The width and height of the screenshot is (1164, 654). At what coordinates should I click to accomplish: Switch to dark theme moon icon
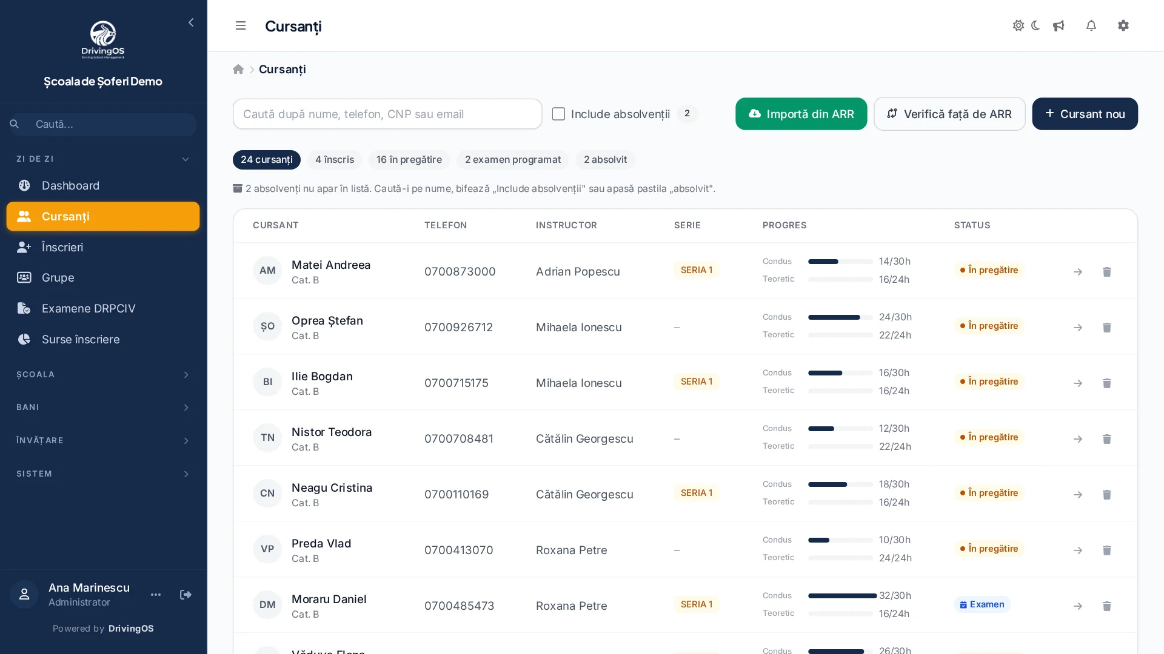point(1035,25)
